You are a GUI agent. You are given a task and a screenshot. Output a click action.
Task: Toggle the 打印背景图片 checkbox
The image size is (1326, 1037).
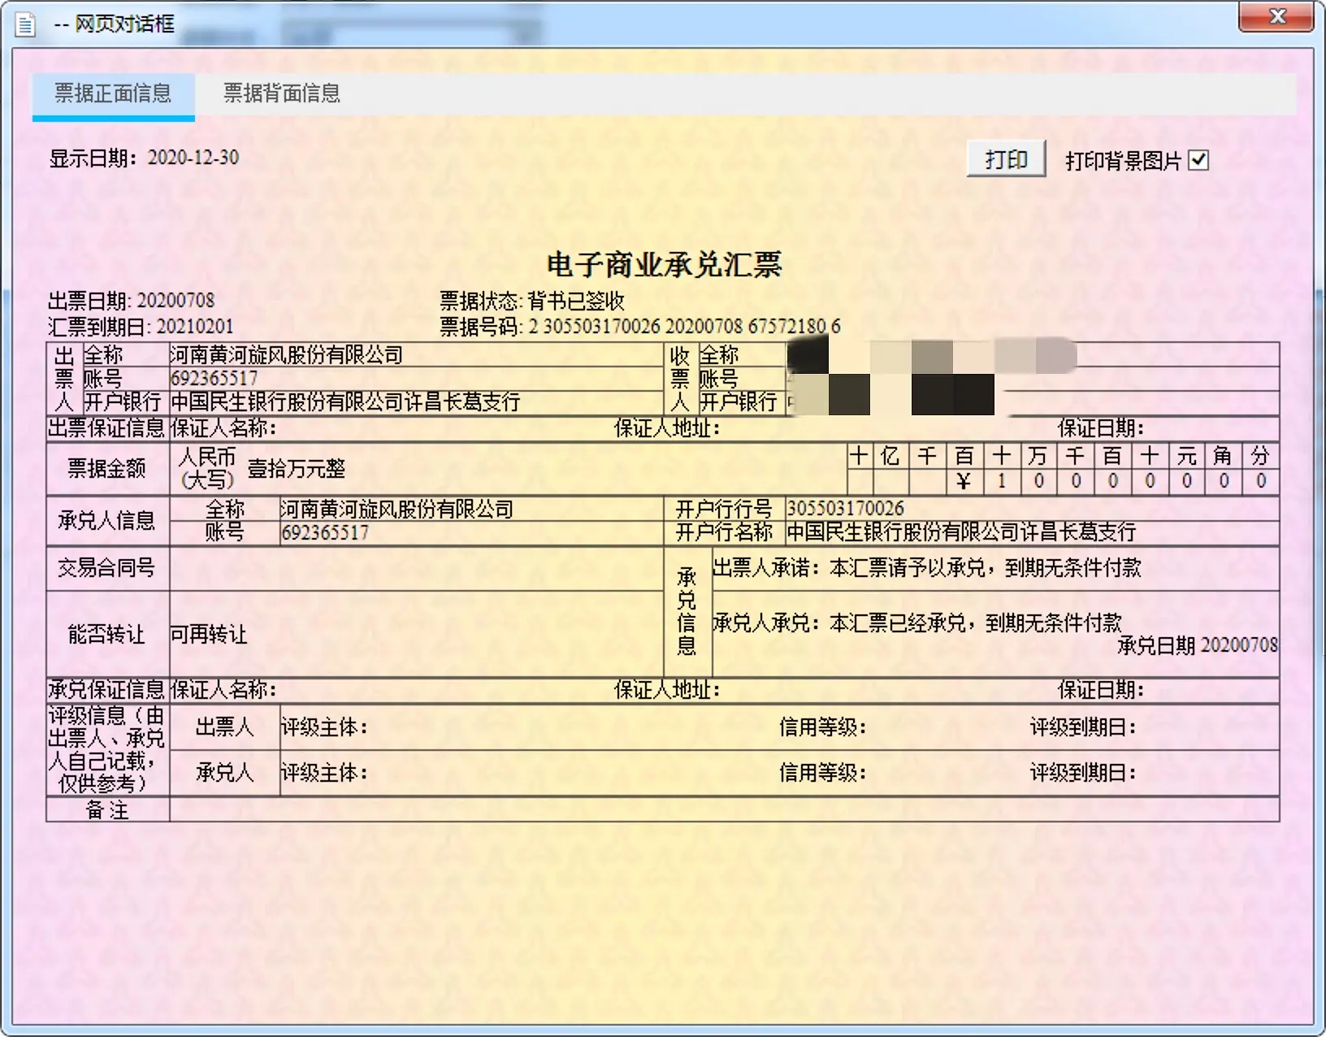(1198, 160)
